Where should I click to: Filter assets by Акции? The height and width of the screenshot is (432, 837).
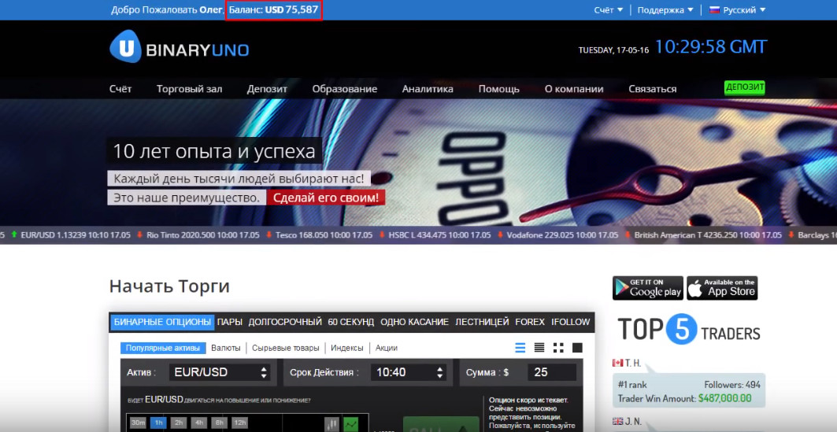(387, 349)
